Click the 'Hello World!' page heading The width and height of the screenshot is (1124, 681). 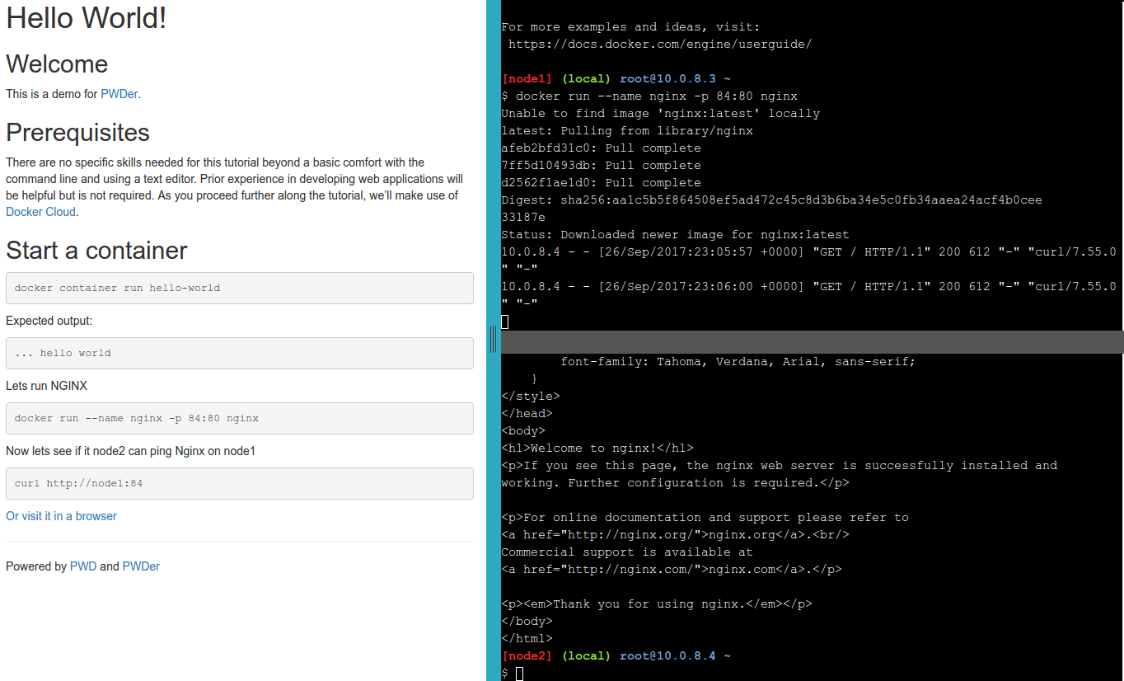pyautogui.click(x=87, y=18)
